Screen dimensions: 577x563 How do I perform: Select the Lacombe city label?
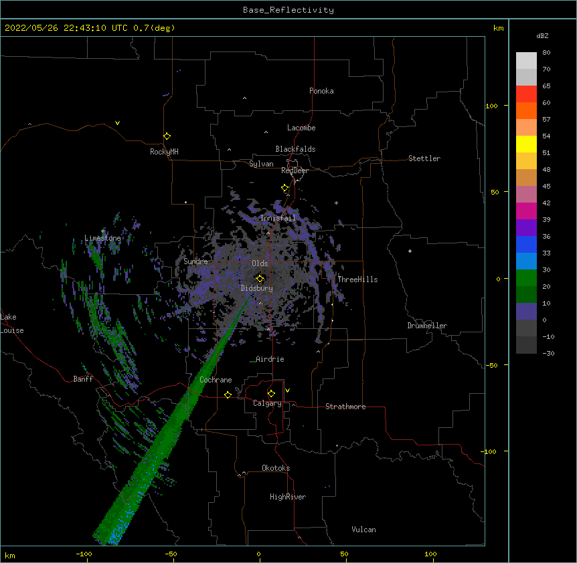(x=301, y=128)
